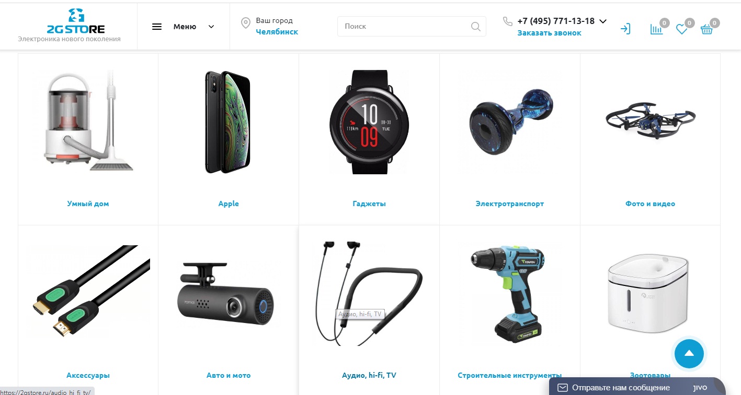The height and width of the screenshot is (395, 741).
Task: Click the Гаджеты category link
Action: 369,204
